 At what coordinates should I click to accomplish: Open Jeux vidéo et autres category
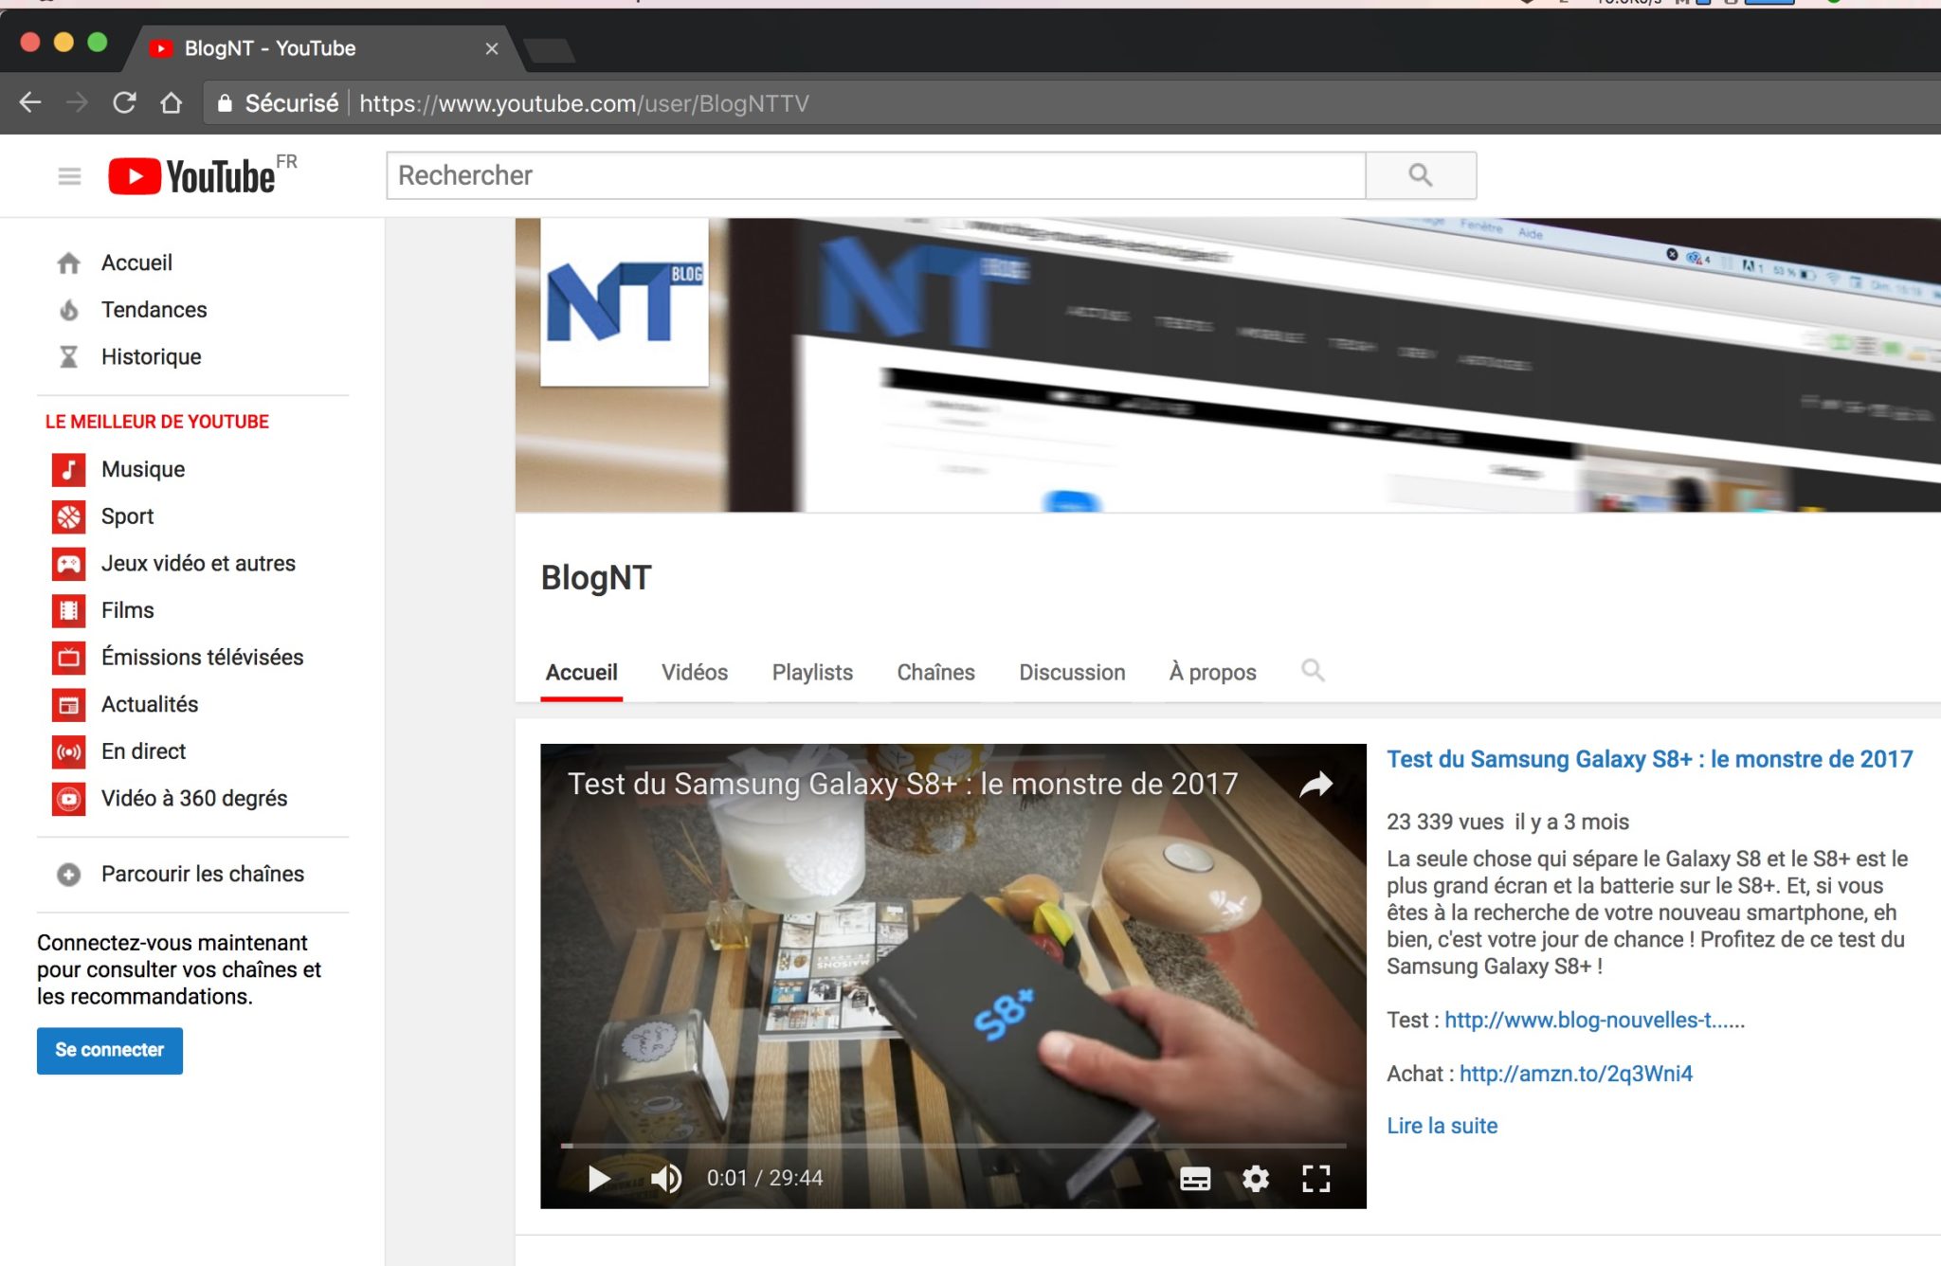pyautogui.click(x=198, y=563)
